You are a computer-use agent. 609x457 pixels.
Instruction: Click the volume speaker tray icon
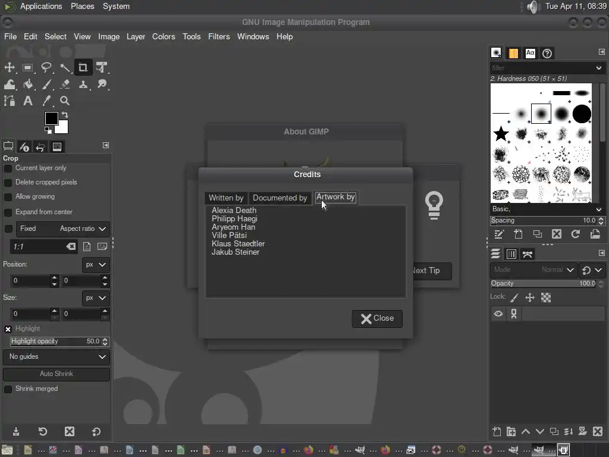[x=533, y=7]
